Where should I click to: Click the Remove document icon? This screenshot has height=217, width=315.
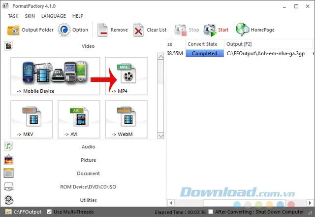point(102,30)
